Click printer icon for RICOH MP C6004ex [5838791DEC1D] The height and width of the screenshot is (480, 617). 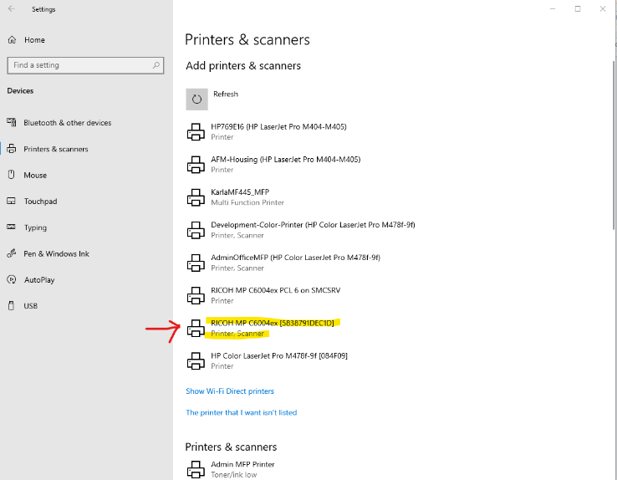point(196,328)
